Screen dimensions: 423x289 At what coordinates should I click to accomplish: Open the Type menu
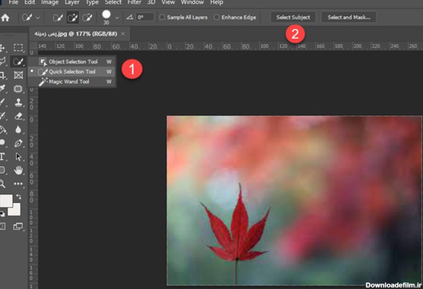(x=92, y=3)
